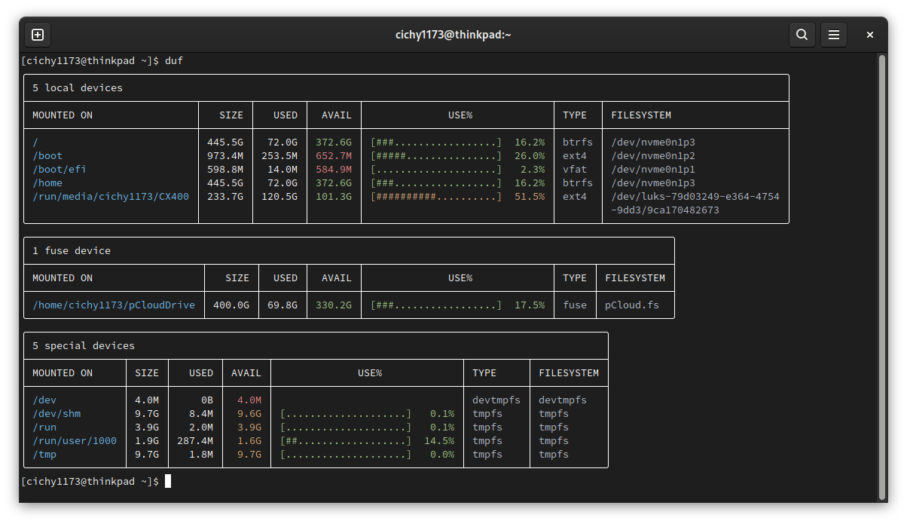Click the 287.4M used value
The width and height of the screenshot is (907, 524).
click(x=195, y=440)
